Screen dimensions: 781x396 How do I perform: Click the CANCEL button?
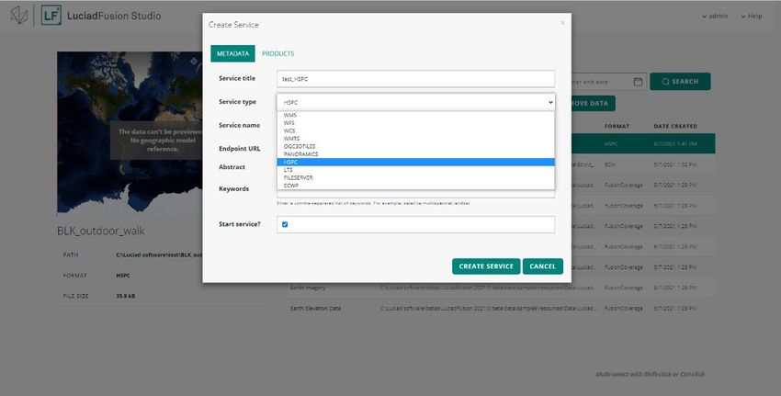click(x=543, y=266)
